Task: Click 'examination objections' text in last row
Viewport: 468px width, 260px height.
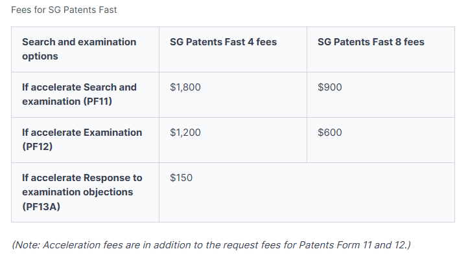Action: (x=77, y=192)
